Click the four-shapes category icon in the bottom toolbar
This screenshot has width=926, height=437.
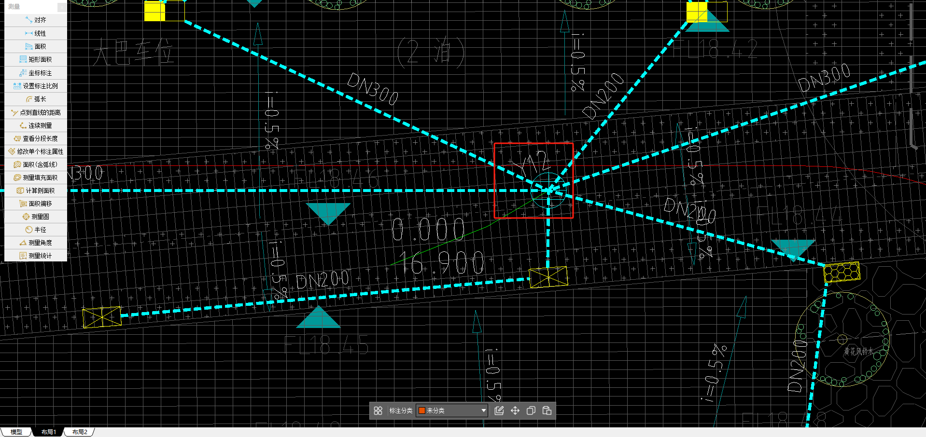click(378, 410)
